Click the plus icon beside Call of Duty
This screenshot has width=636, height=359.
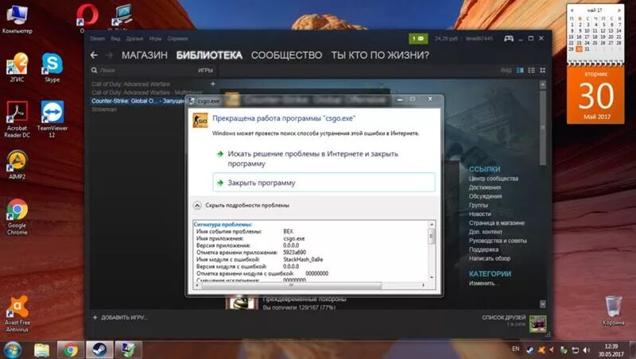(x=213, y=84)
